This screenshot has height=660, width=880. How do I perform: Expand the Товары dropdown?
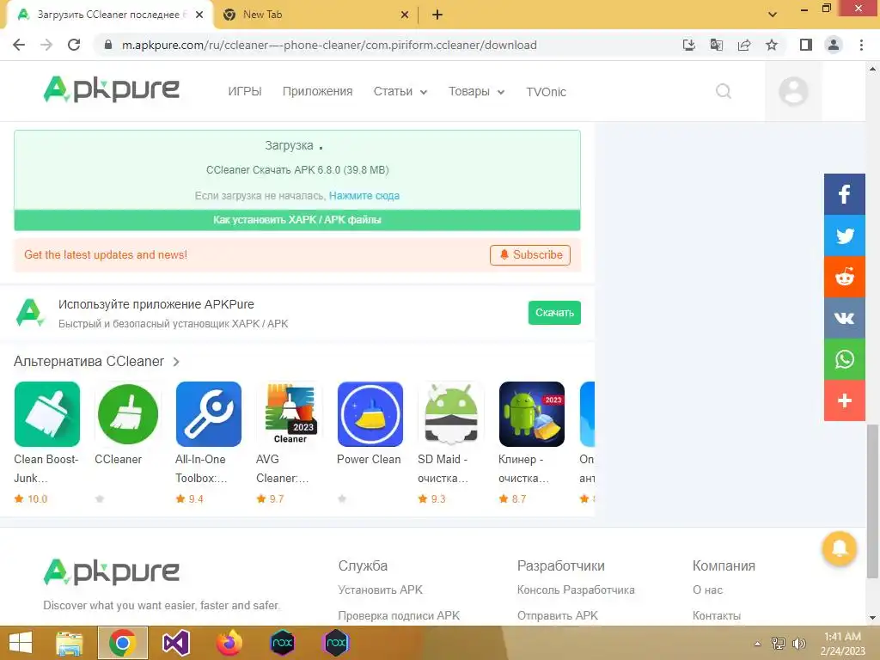476,91
